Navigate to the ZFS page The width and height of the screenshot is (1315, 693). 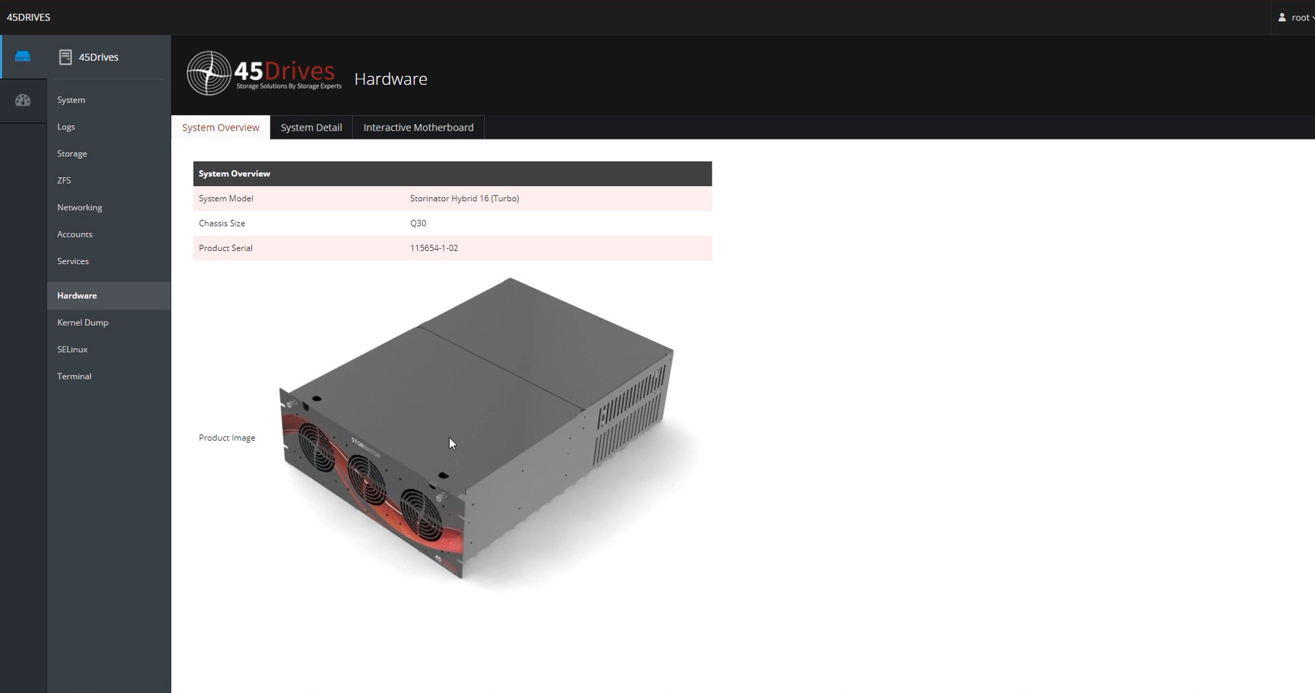tap(64, 180)
